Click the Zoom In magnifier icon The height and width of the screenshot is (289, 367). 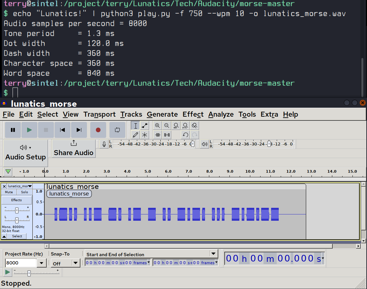click(158, 126)
